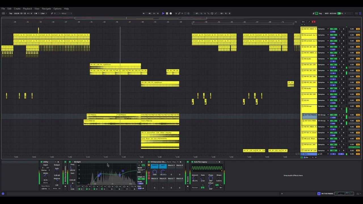Enable EQ Eight band 5 activator

pyautogui.click(x=109, y=189)
